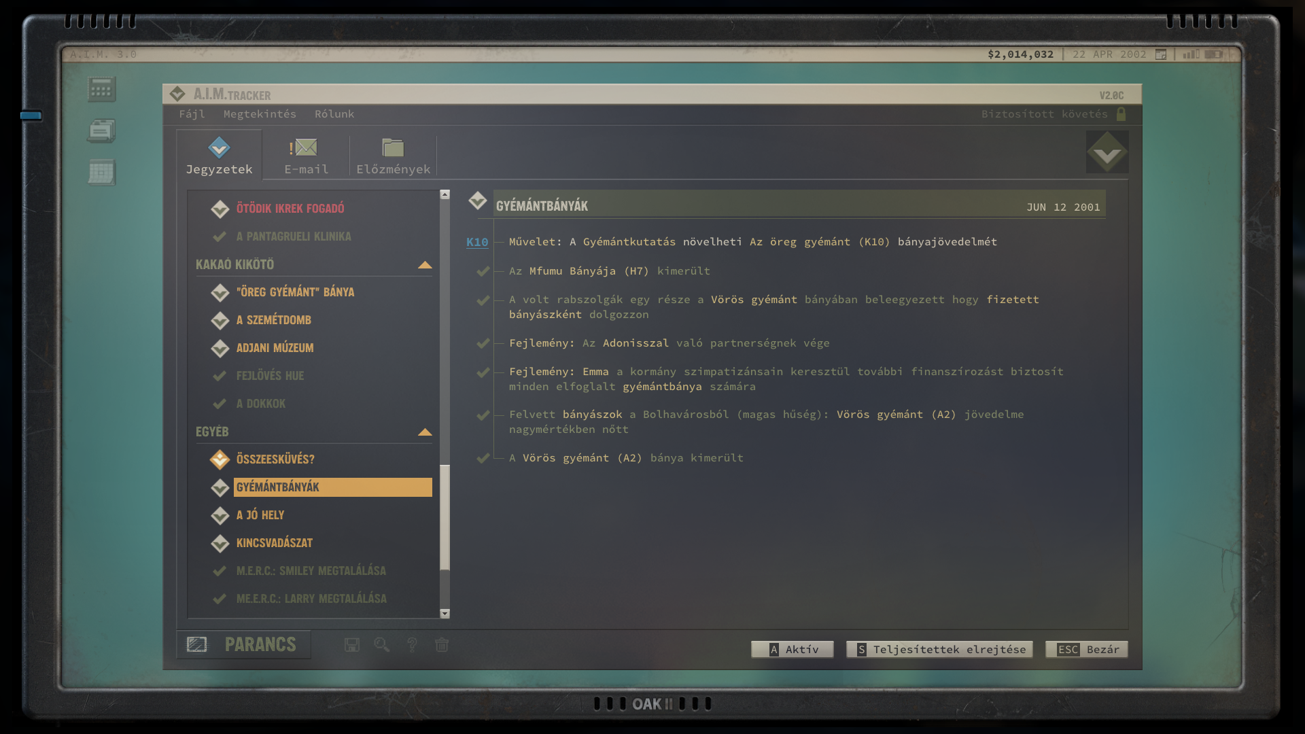1305x734 pixels.
Task: Click scroll down arrow of notes list
Action: point(445,614)
